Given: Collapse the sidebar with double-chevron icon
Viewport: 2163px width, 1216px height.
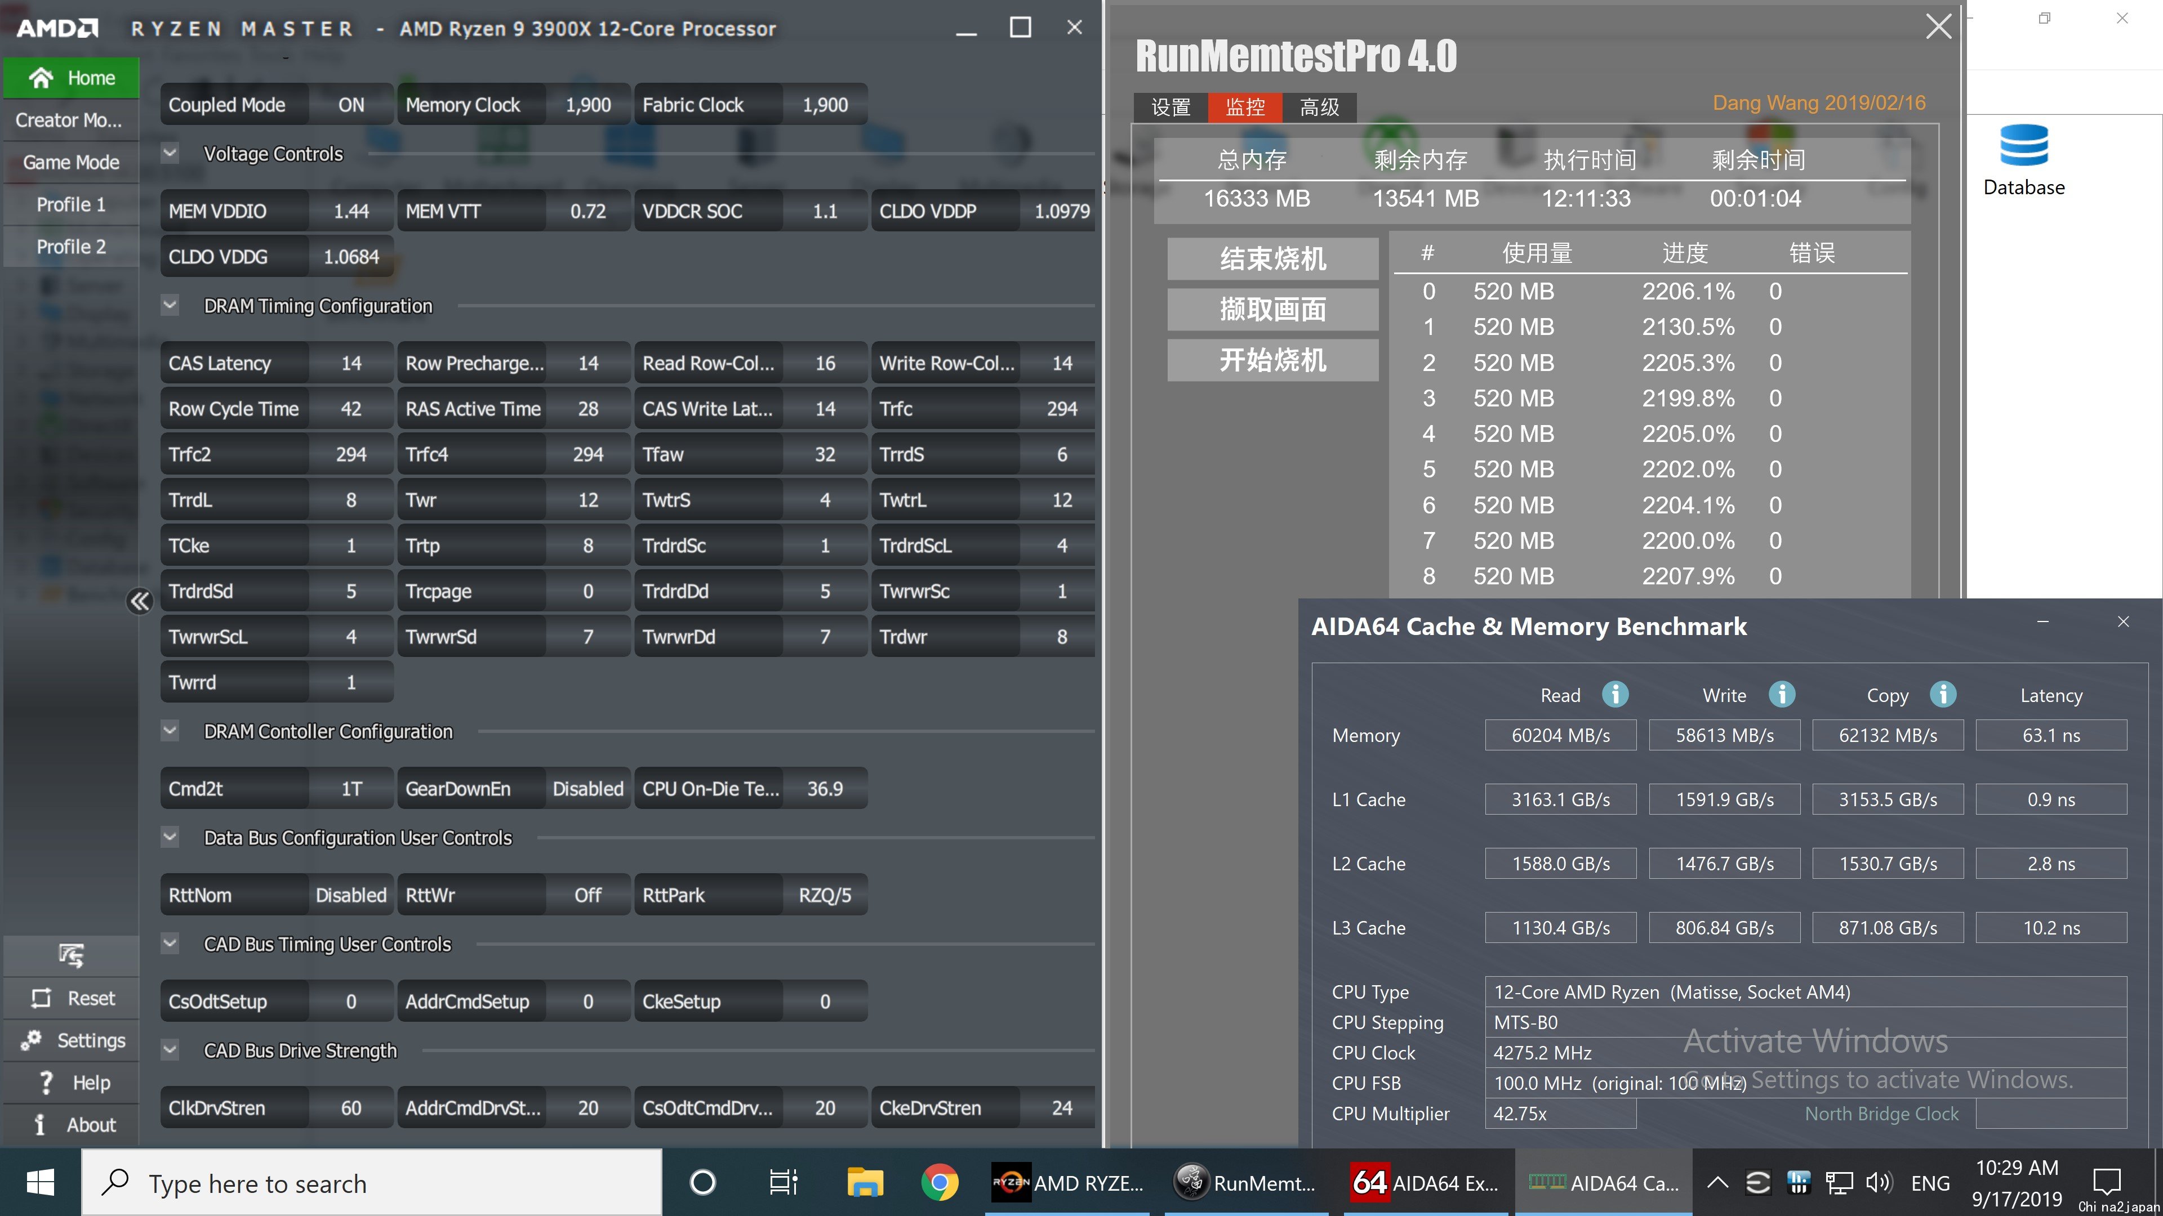Looking at the screenshot, I should [x=139, y=601].
